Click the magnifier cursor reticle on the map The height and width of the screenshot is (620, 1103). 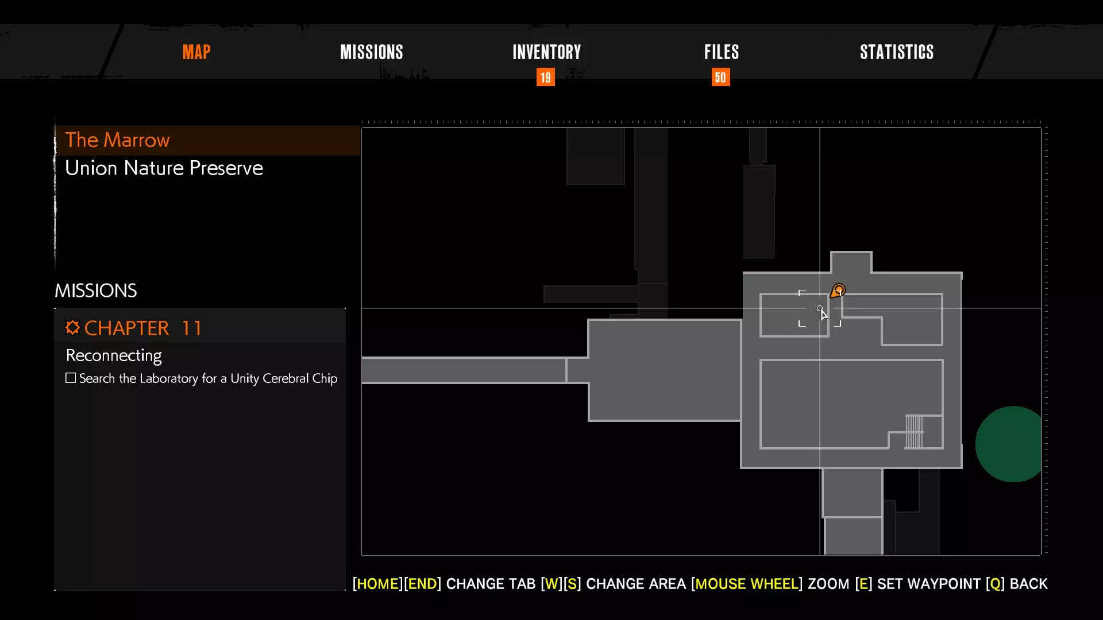click(x=820, y=309)
